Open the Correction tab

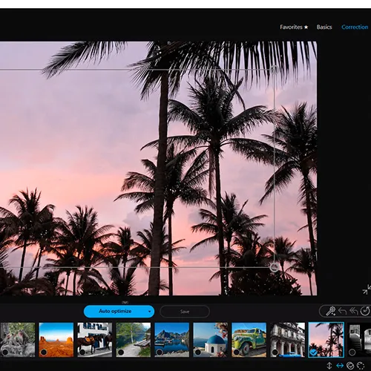click(355, 27)
